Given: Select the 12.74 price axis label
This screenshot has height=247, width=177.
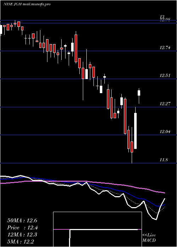Looking at the screenshot, I should click(x=165, y=47).
